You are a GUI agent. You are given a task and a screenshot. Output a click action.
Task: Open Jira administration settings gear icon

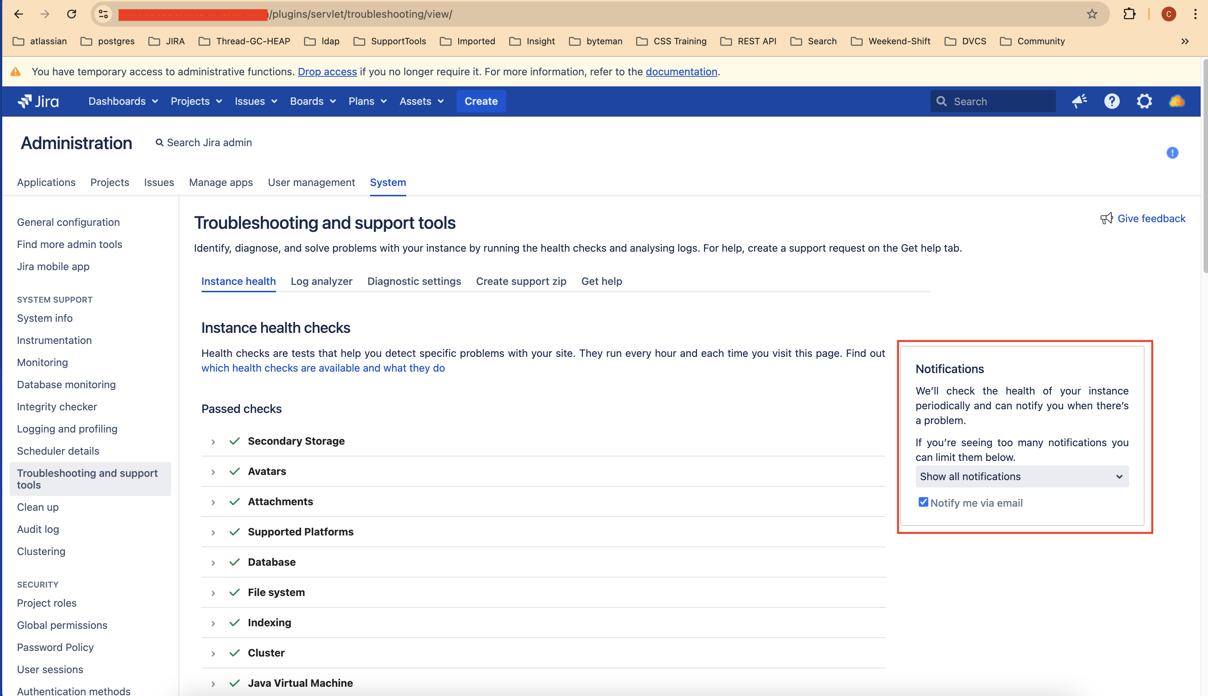point(1145,101)
